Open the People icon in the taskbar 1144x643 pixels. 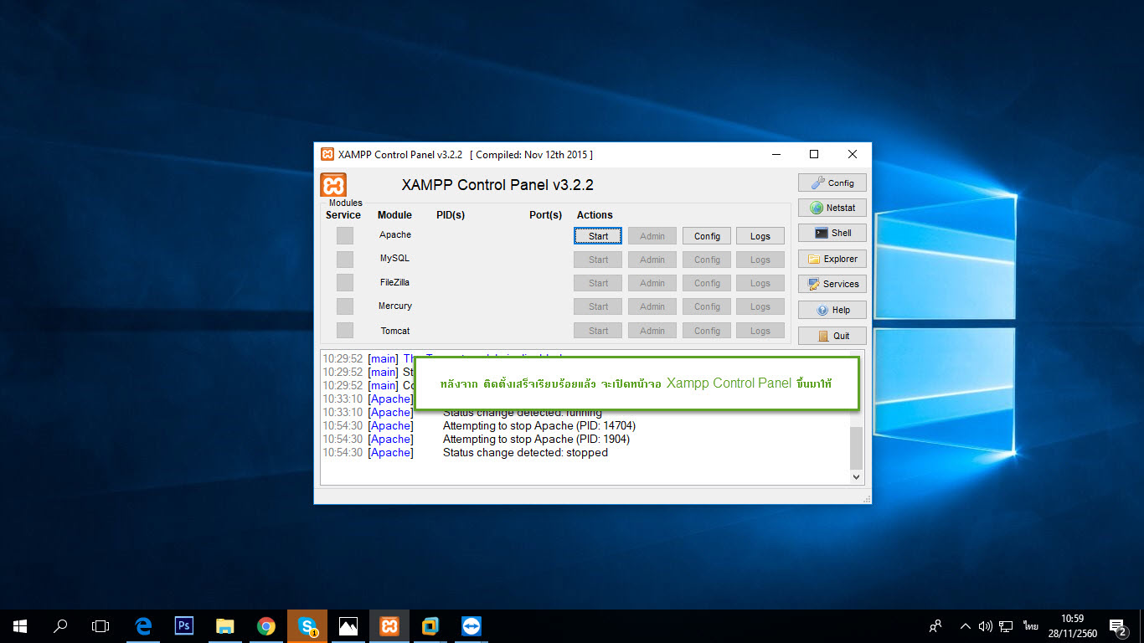point(935,626)
